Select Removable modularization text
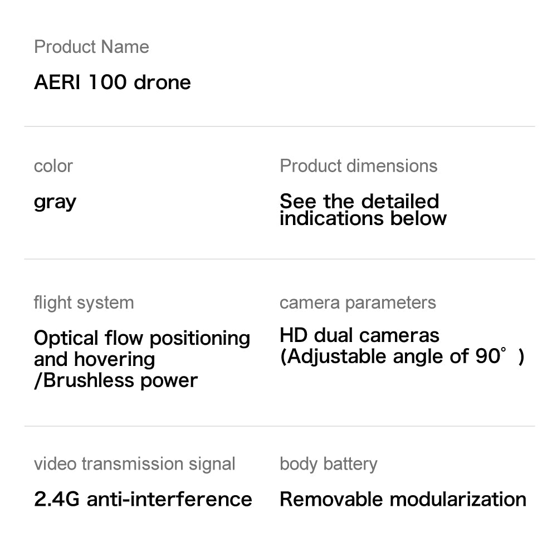This screenshot has width=557, height=557. coord(403,499)
